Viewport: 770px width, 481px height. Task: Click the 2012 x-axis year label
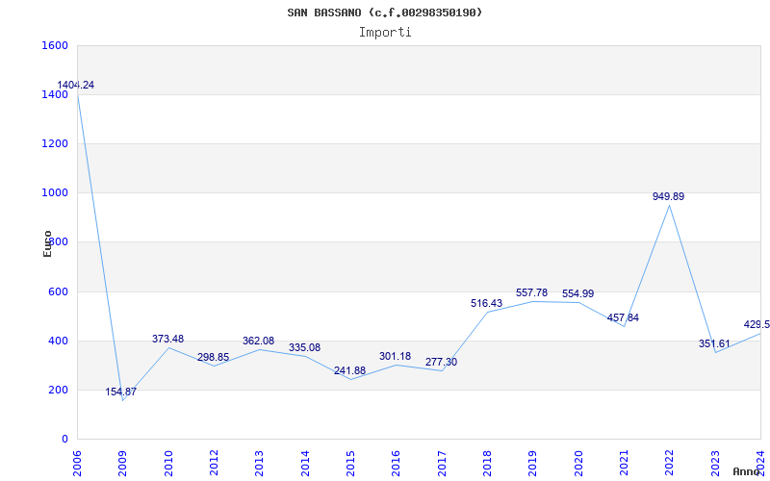click(214, 463)
